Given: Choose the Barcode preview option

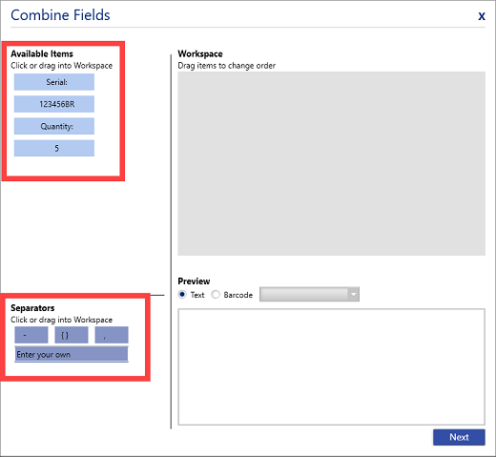Looking at the screenshot, I should [216, 295].
